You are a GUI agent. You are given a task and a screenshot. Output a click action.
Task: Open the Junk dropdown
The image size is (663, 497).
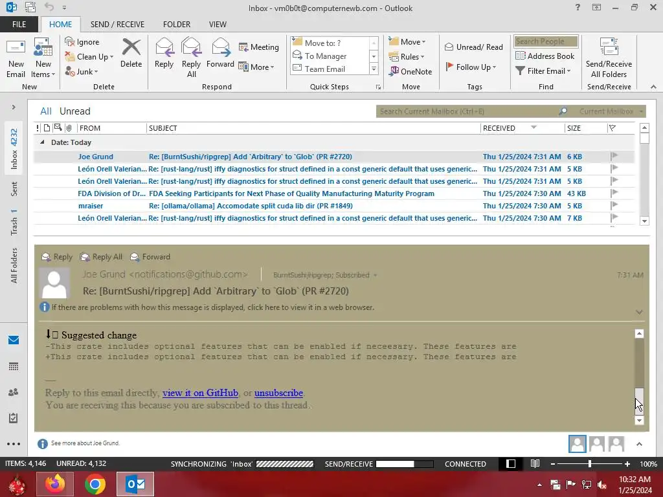(82, 71)
